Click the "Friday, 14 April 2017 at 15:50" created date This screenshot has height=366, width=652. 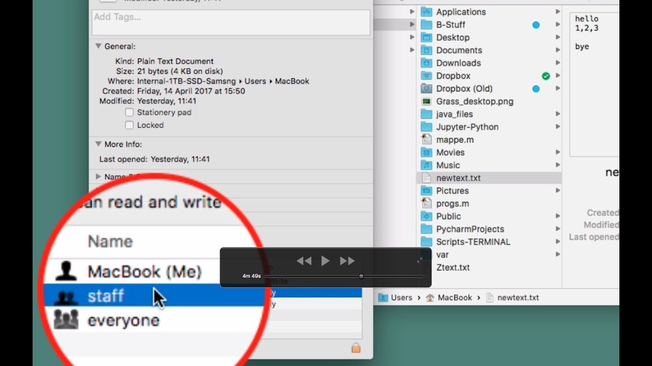[x=191, y=91]
